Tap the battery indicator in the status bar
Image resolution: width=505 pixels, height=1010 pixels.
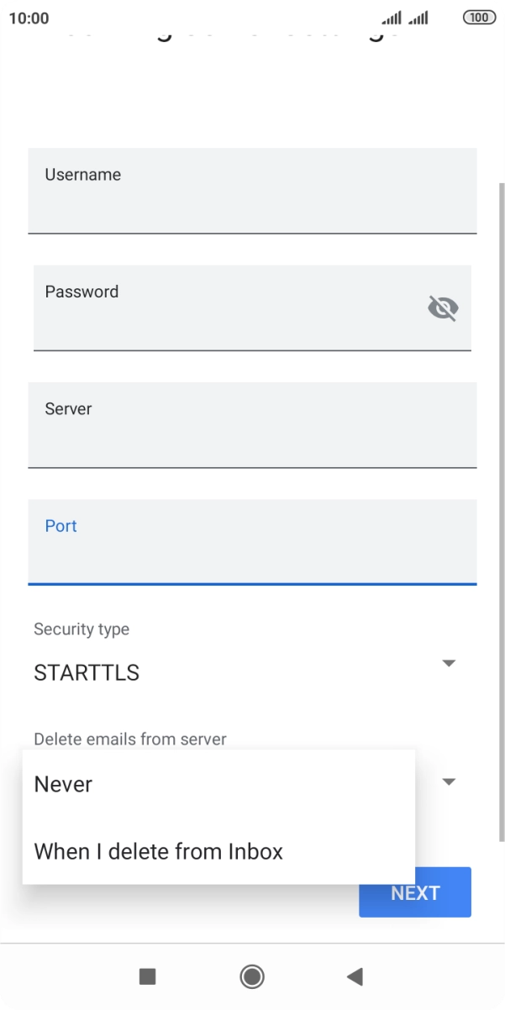(x=478, y=17)
